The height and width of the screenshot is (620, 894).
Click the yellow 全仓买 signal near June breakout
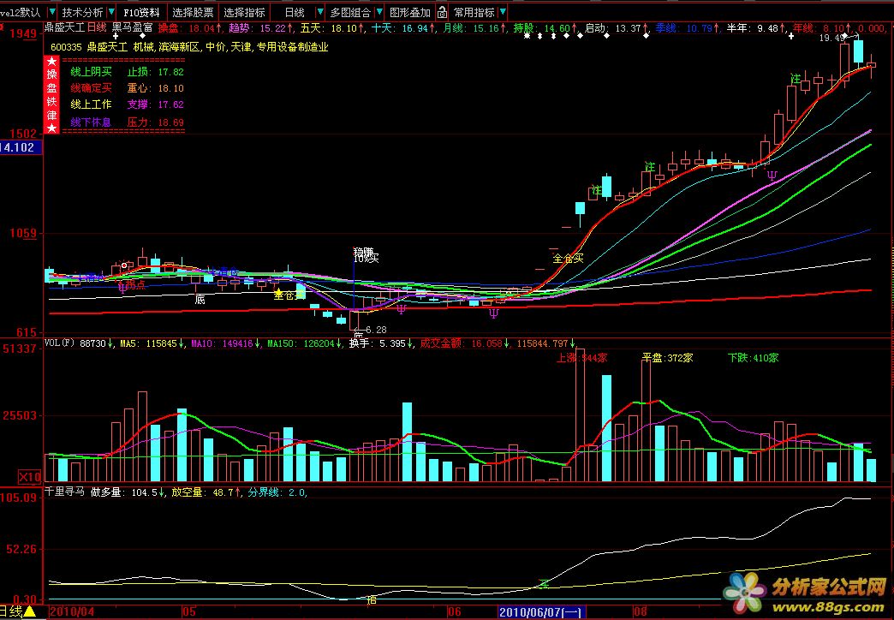[x=569, y=259]
